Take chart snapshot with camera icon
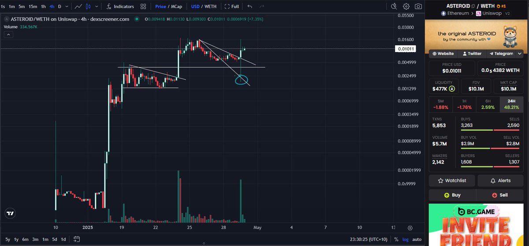 pyautogui.click(x=418, y=7)
